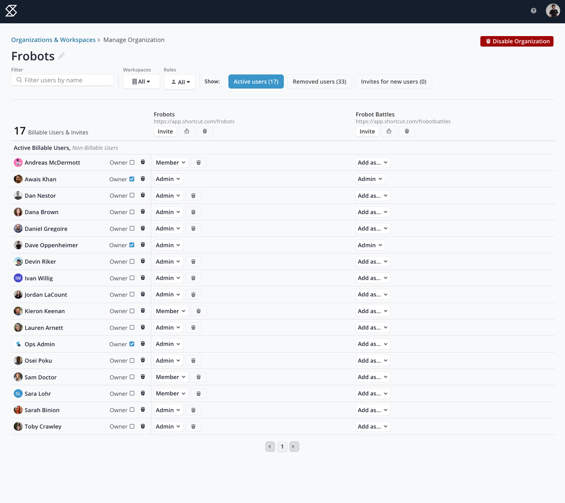The width and height of the screenshot is (565, 503).
Task: Show Invites for new users tab
Action: pyautogui.click(x=393, y=82)
